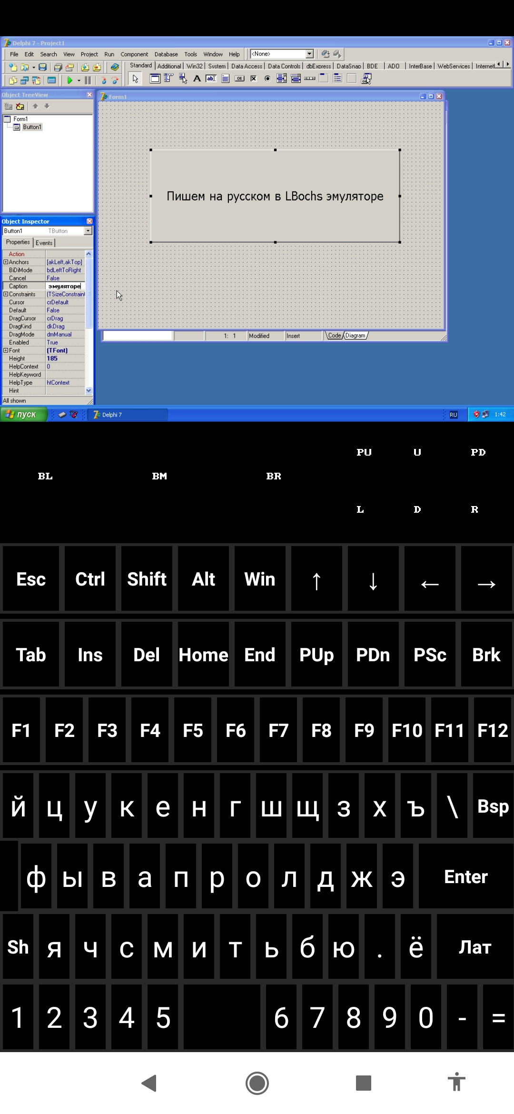
Task: Click the Save disk icon in toolbar
Action: click(43, 68)
